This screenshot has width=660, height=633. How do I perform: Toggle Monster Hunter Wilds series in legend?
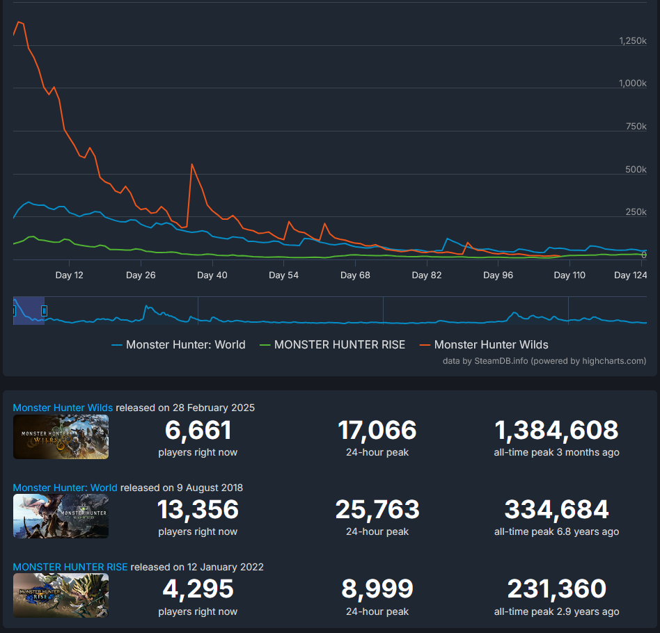(x=484, y=345)
